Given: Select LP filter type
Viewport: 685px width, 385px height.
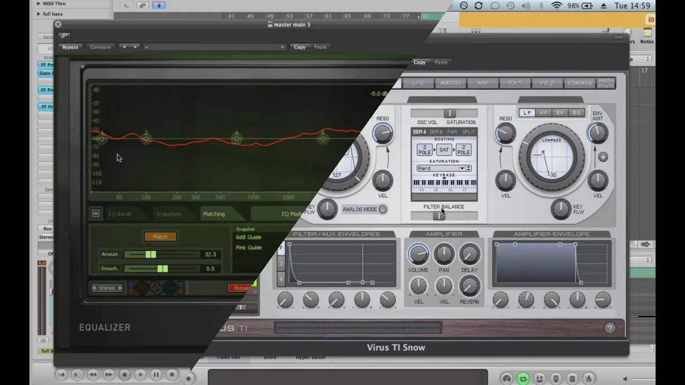Looking at the screenshot, I should 527,113.
